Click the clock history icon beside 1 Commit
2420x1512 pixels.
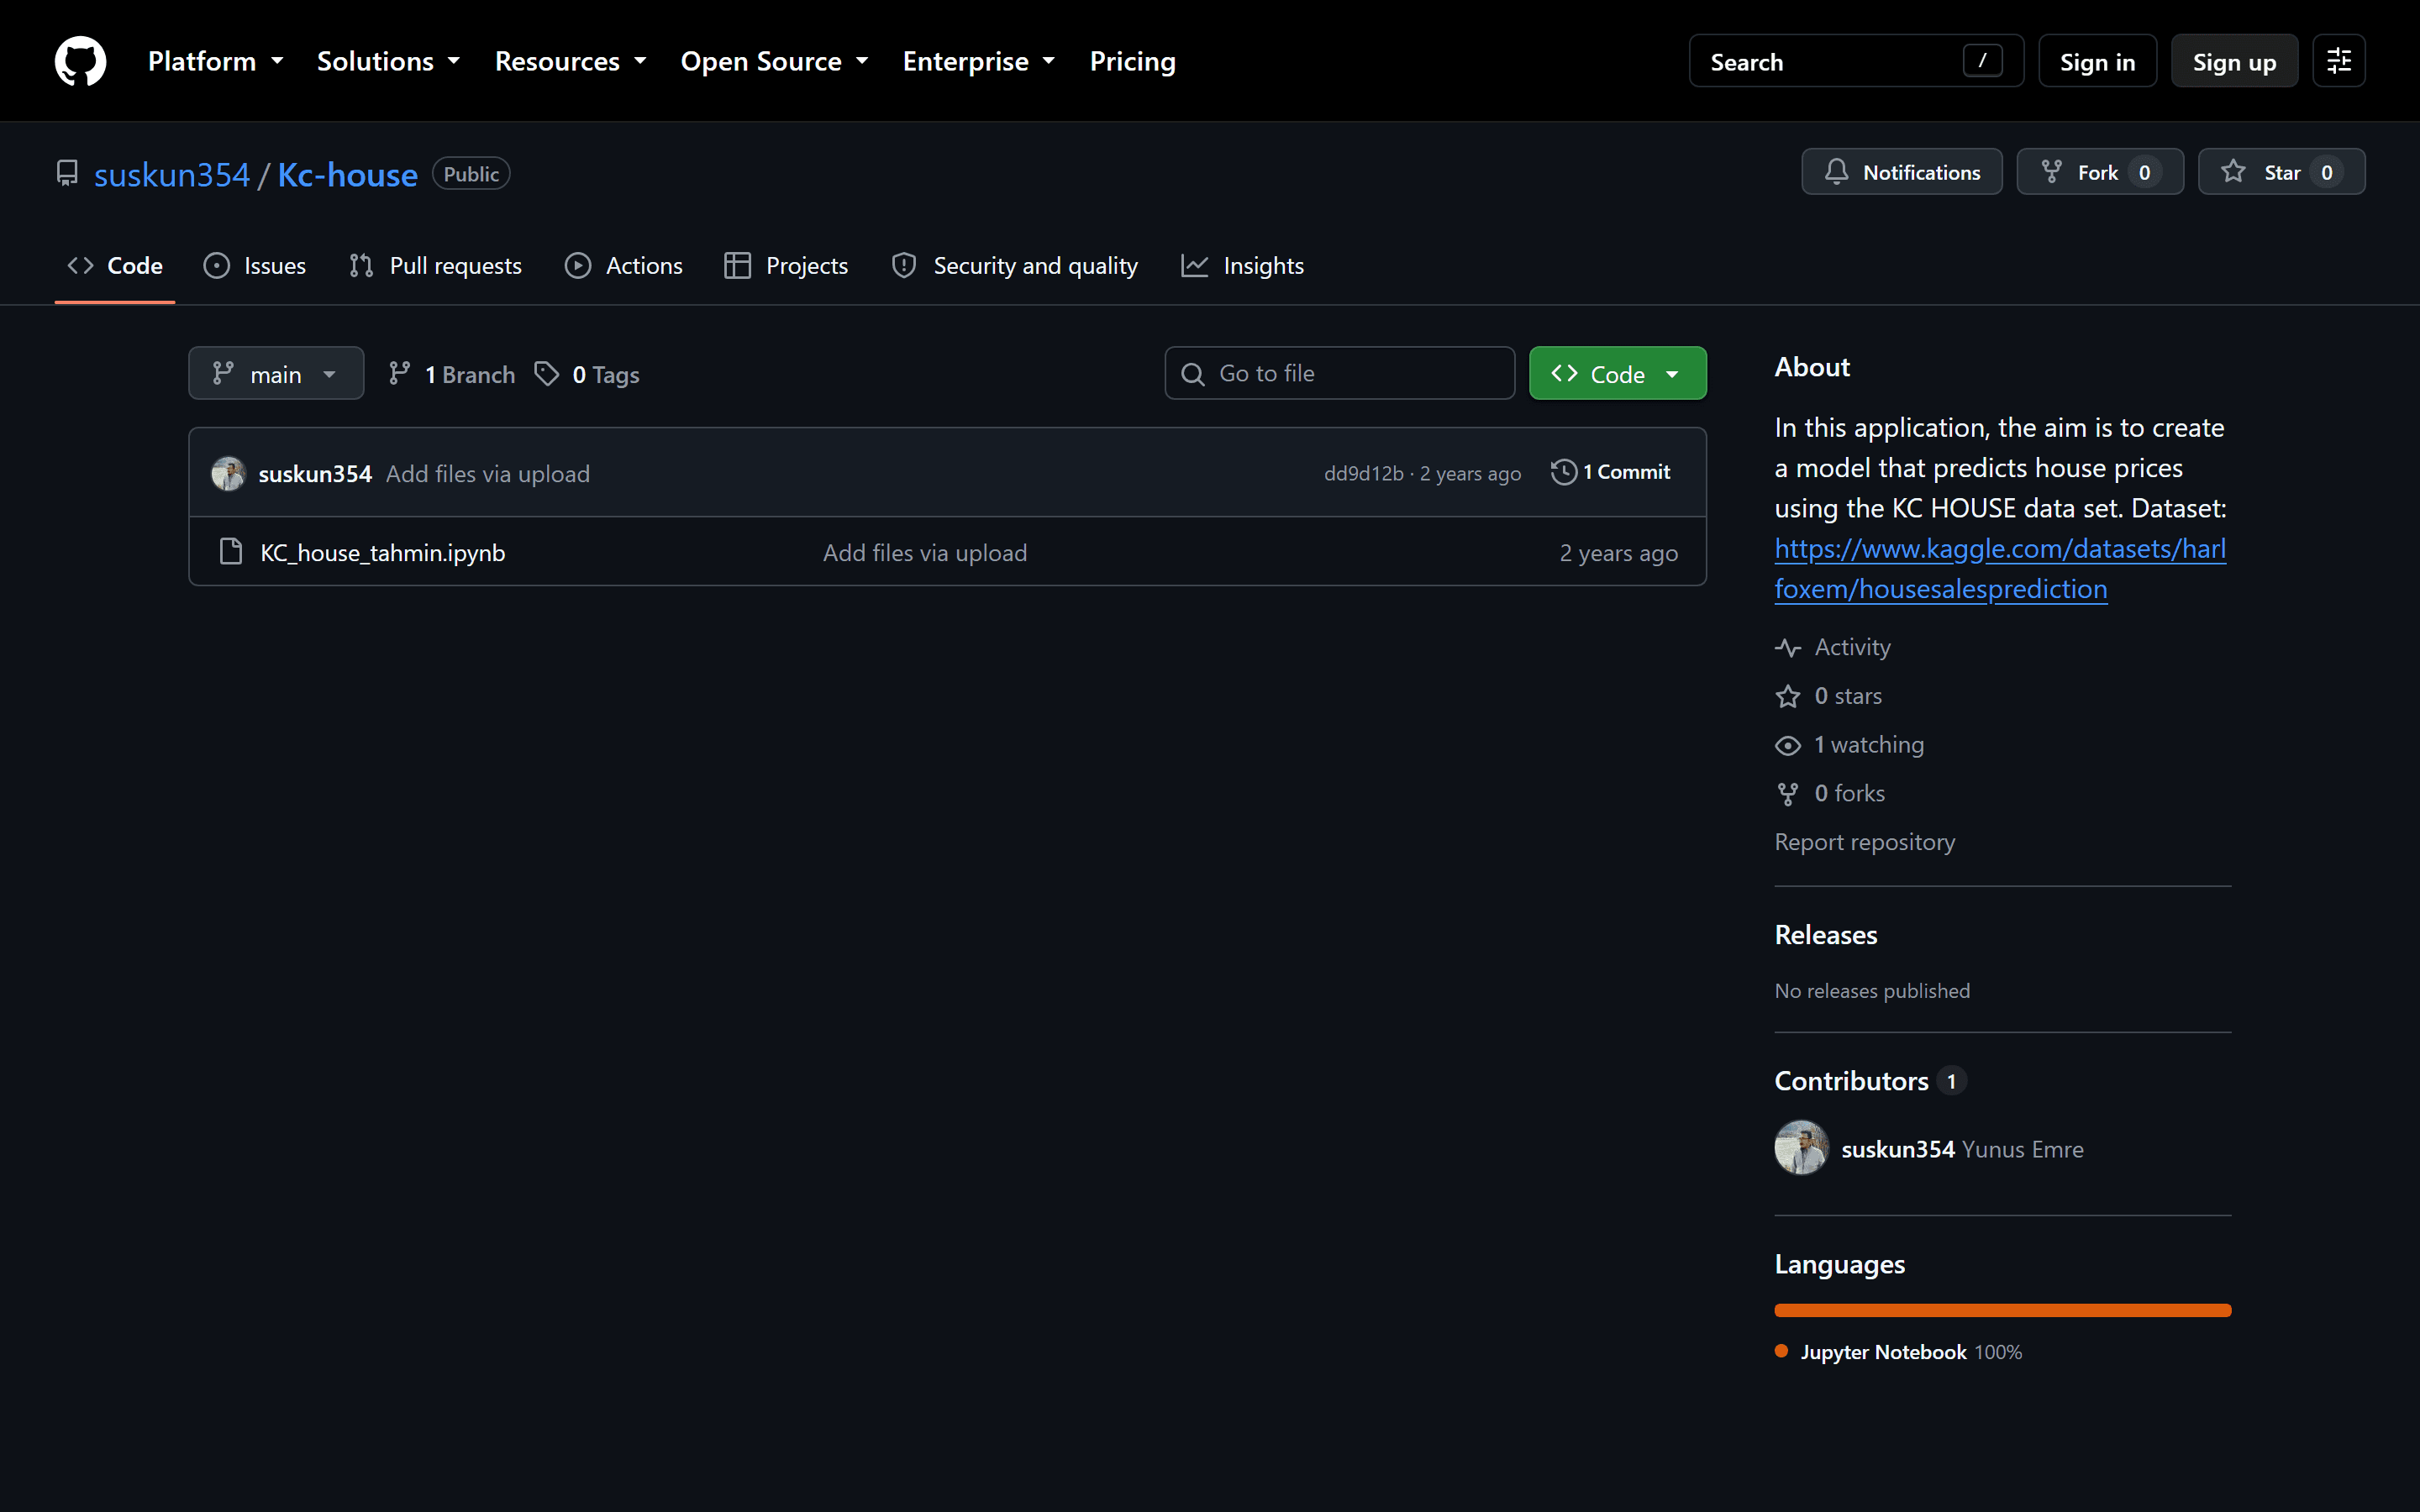tap(1564, 472)
